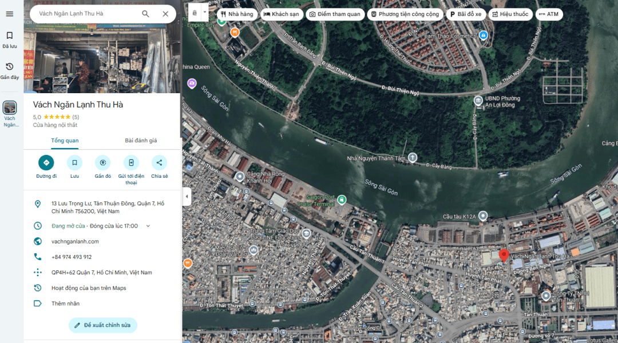Collapse the side panel arrow
This screenshot has width=618, height=343.
tap(187, 196)
